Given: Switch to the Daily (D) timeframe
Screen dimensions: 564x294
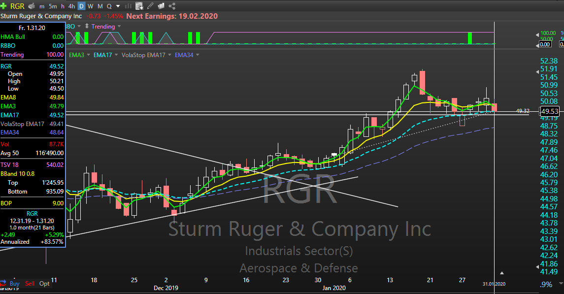Looking at the screenshot, I should [81, 6].
